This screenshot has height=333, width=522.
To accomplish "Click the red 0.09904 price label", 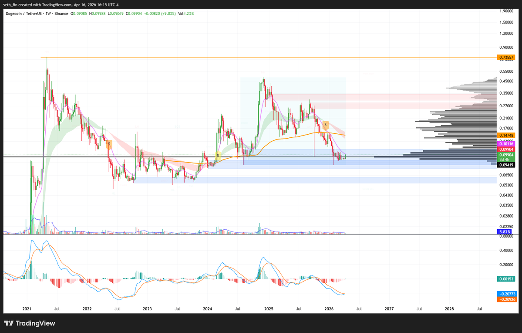I will click(506, 150).
